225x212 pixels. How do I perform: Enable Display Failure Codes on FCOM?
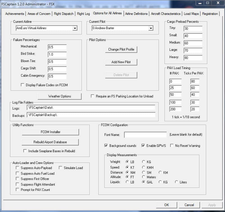coord(22,85)
